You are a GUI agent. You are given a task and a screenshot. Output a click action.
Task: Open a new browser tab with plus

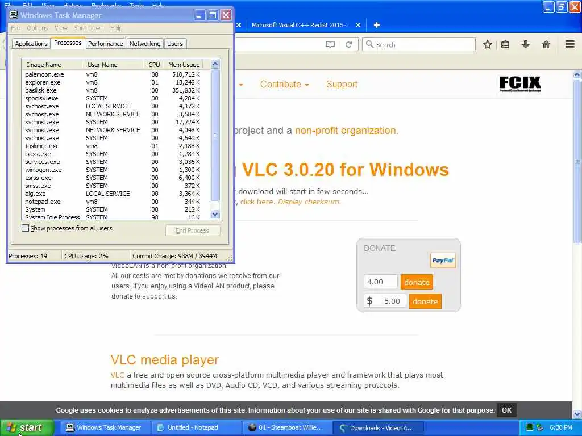point(377,25)
